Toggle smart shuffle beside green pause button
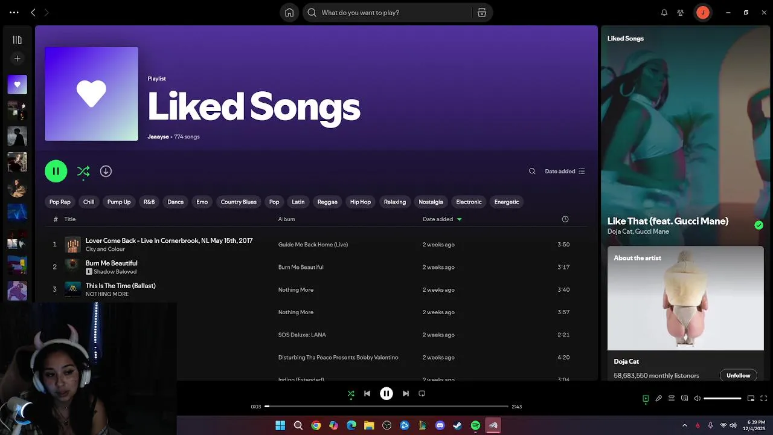 (x=83, y=171)
